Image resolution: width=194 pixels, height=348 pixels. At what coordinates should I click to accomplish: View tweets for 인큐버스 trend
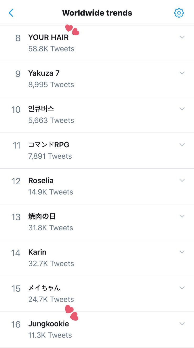[x=41, y=109]
